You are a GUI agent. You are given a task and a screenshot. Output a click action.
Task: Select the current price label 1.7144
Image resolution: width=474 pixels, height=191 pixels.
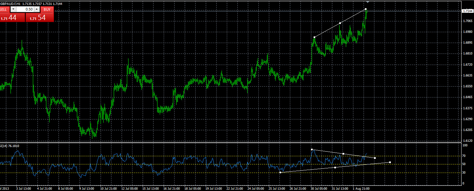[x=467, y=11]
